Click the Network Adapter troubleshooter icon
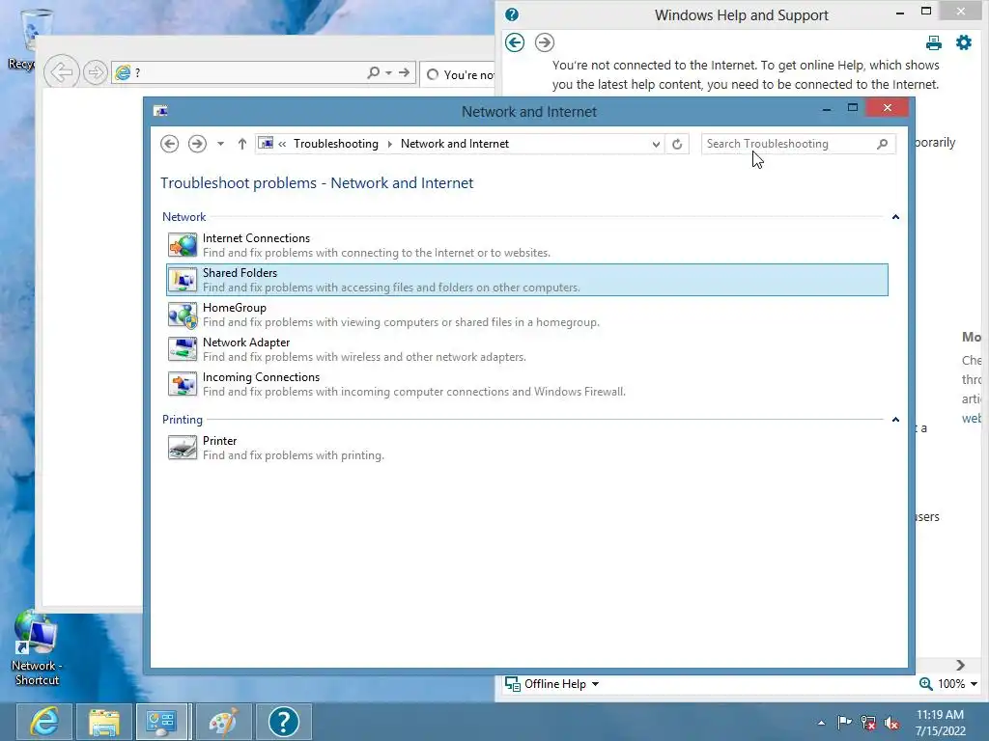Viewport: 989px width, 741px height. (x=183, y=349)
